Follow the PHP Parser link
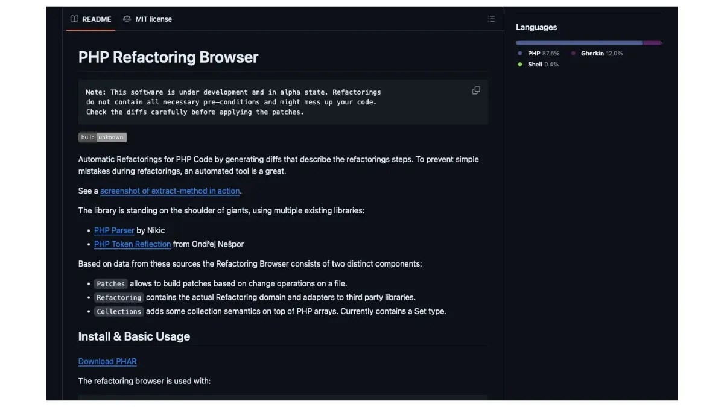The image size is (724, 407). pos(114,230)
